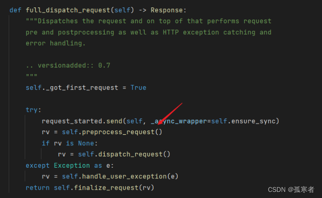The height and width of the screenshot is (198, 322).
Task: Click the _async_wrapper keyword argument
Action: [179, 121]
